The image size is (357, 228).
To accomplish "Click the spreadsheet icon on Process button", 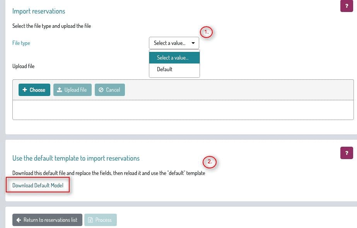I will coord(91,220).
